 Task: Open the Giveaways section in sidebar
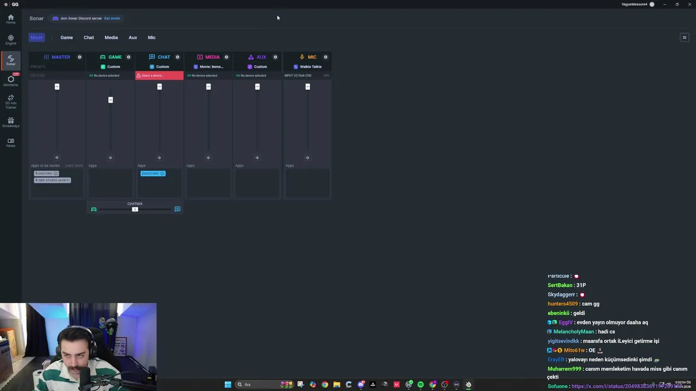(10, 122)
